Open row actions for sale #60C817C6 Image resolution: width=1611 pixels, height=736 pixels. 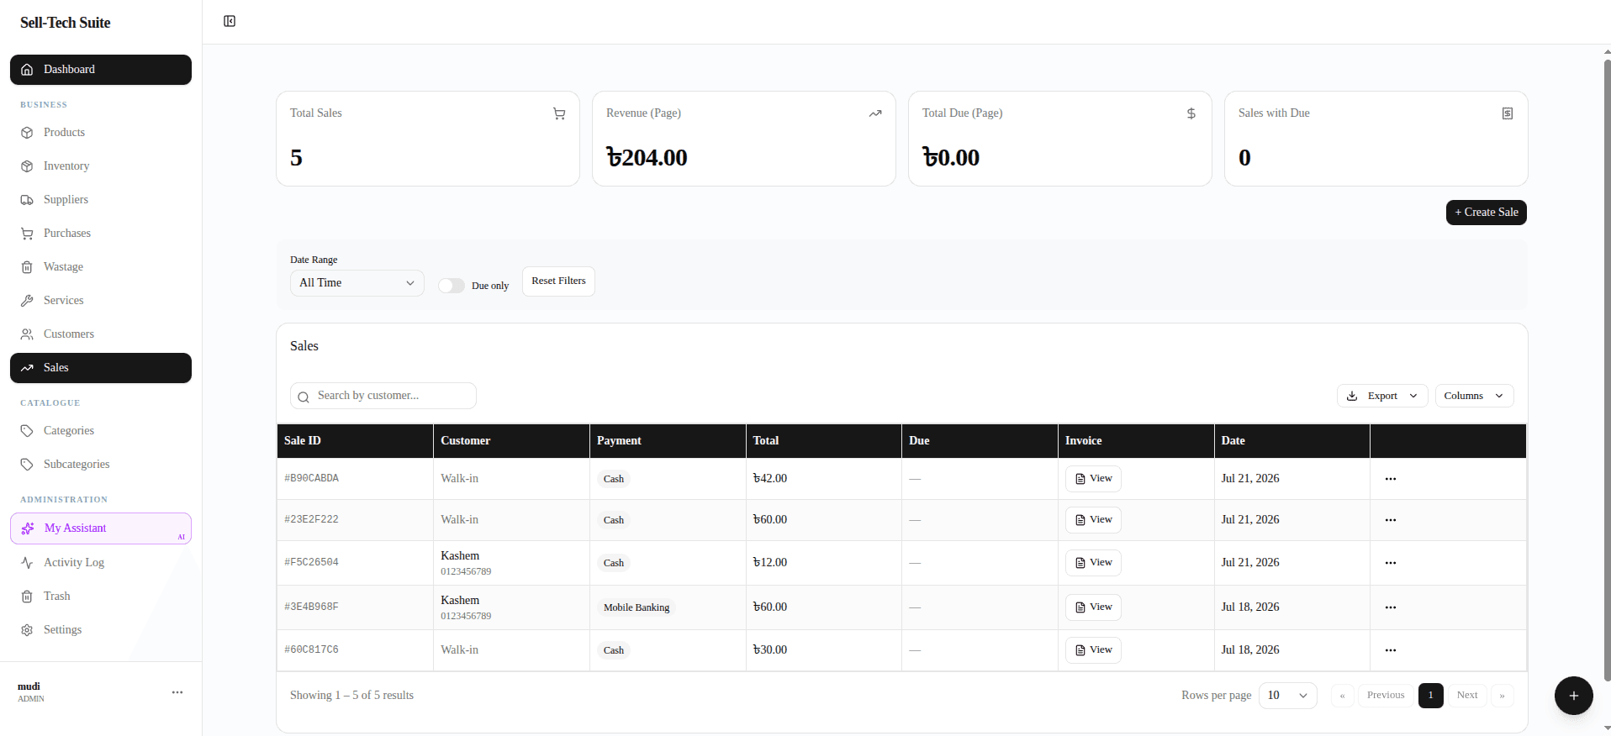1391,650
